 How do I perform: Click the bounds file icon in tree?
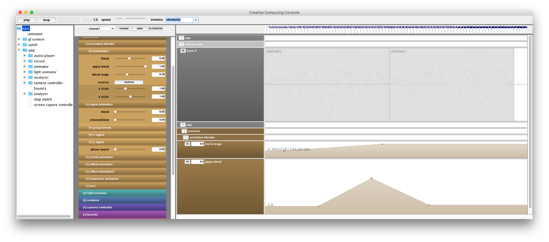click(31, 88)
